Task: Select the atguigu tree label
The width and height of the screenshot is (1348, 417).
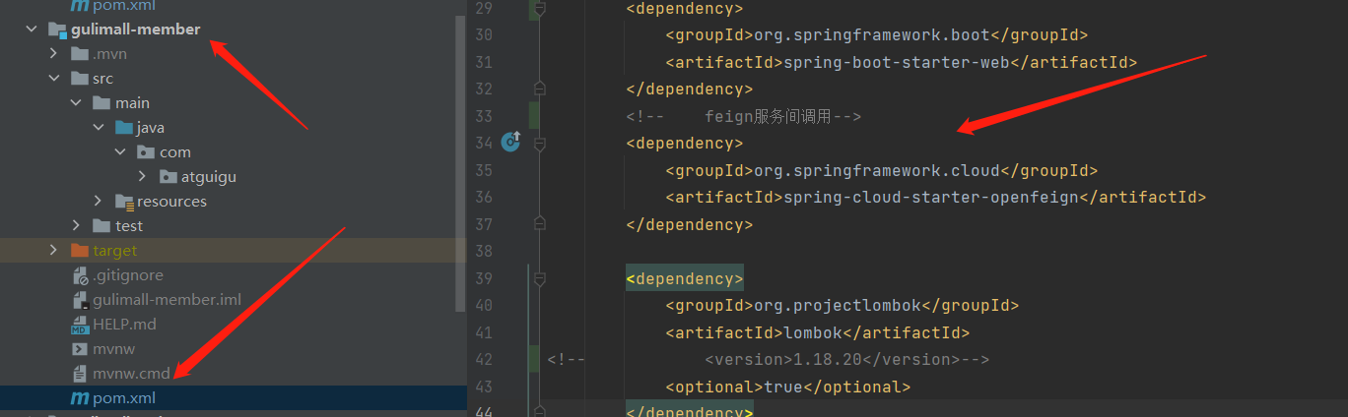Action: (209, 177)
